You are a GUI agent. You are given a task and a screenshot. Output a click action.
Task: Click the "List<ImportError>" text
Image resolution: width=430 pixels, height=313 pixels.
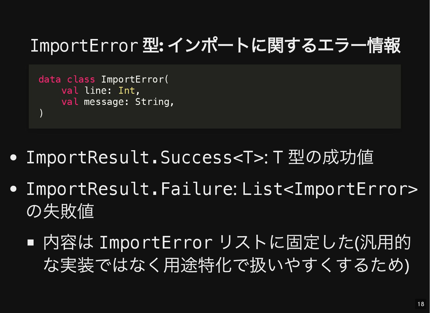pos(330,189)
